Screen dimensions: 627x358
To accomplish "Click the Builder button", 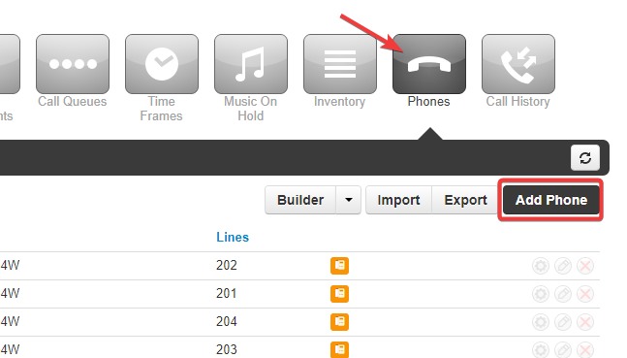I will click(x=300, y=200).
